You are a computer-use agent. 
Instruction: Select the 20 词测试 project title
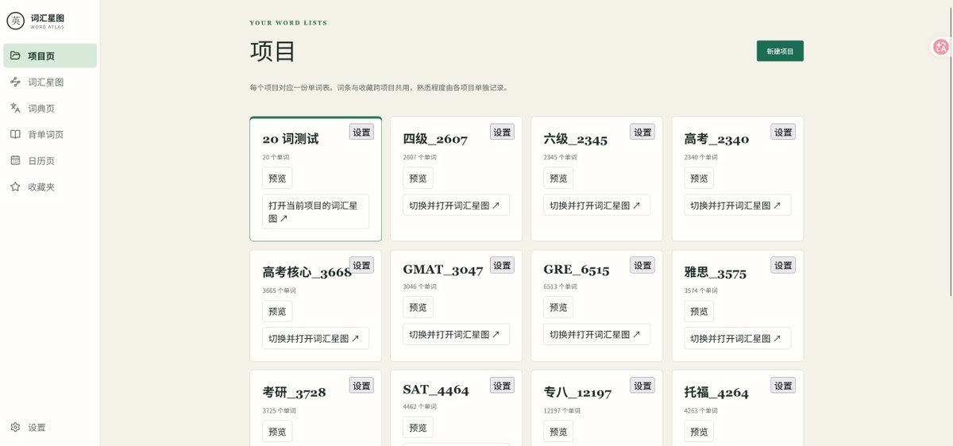click(291, 139)
